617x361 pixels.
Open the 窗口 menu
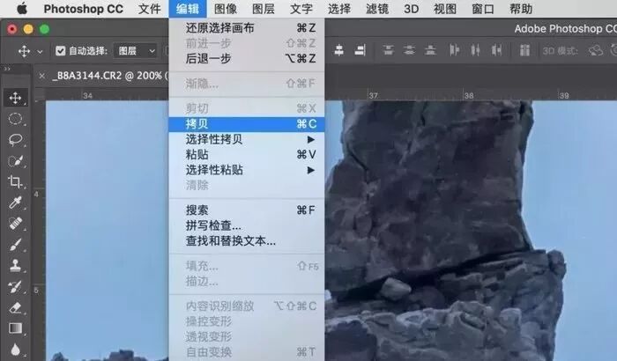(483, 9)
